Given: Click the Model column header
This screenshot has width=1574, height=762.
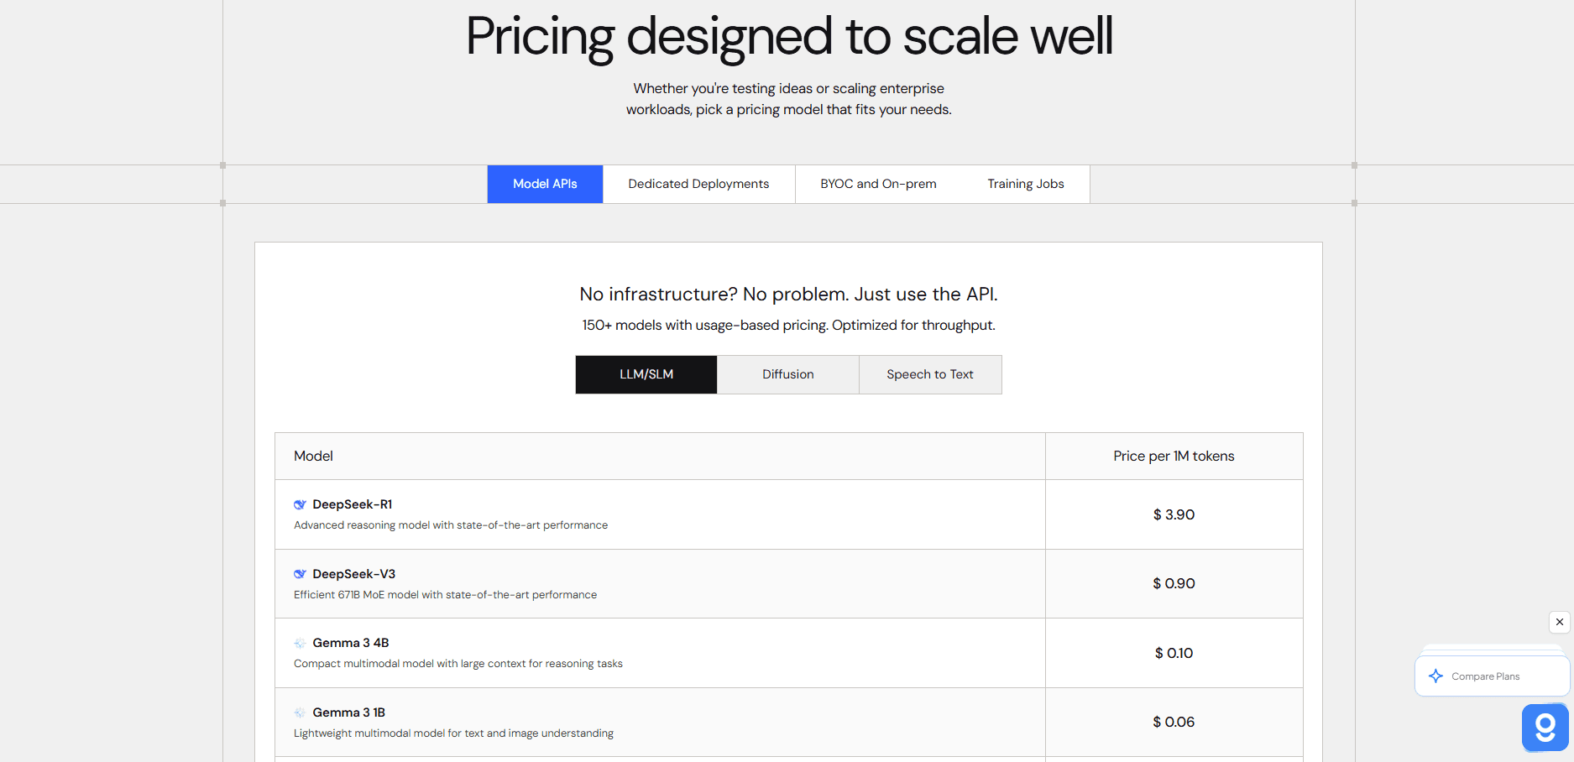Looking at the screenshot, I should [x=313, y=456].
